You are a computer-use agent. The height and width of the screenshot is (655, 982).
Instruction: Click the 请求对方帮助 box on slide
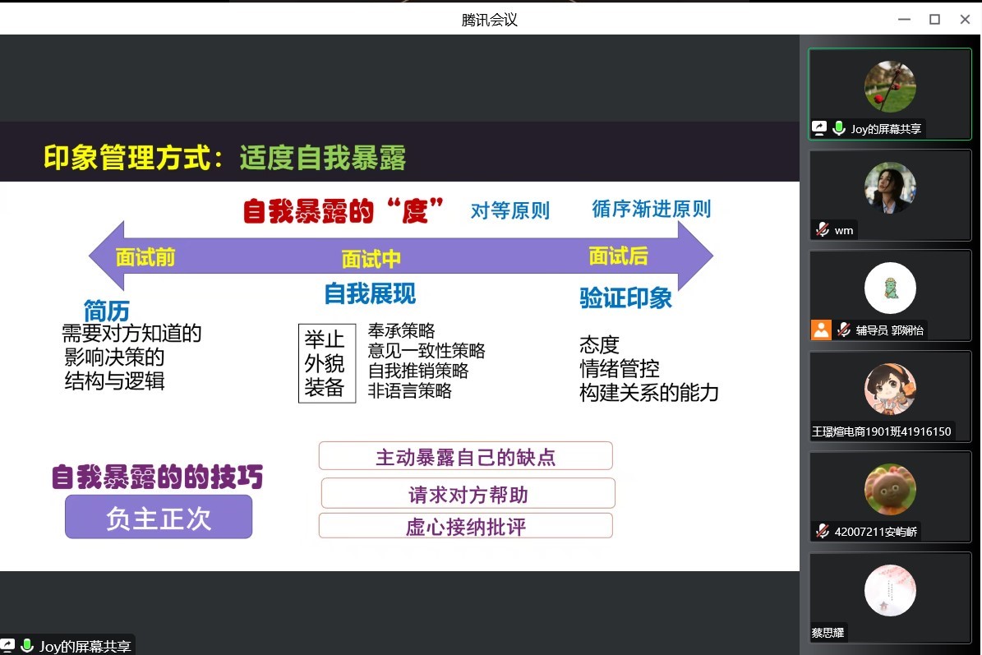click(468, 494)
